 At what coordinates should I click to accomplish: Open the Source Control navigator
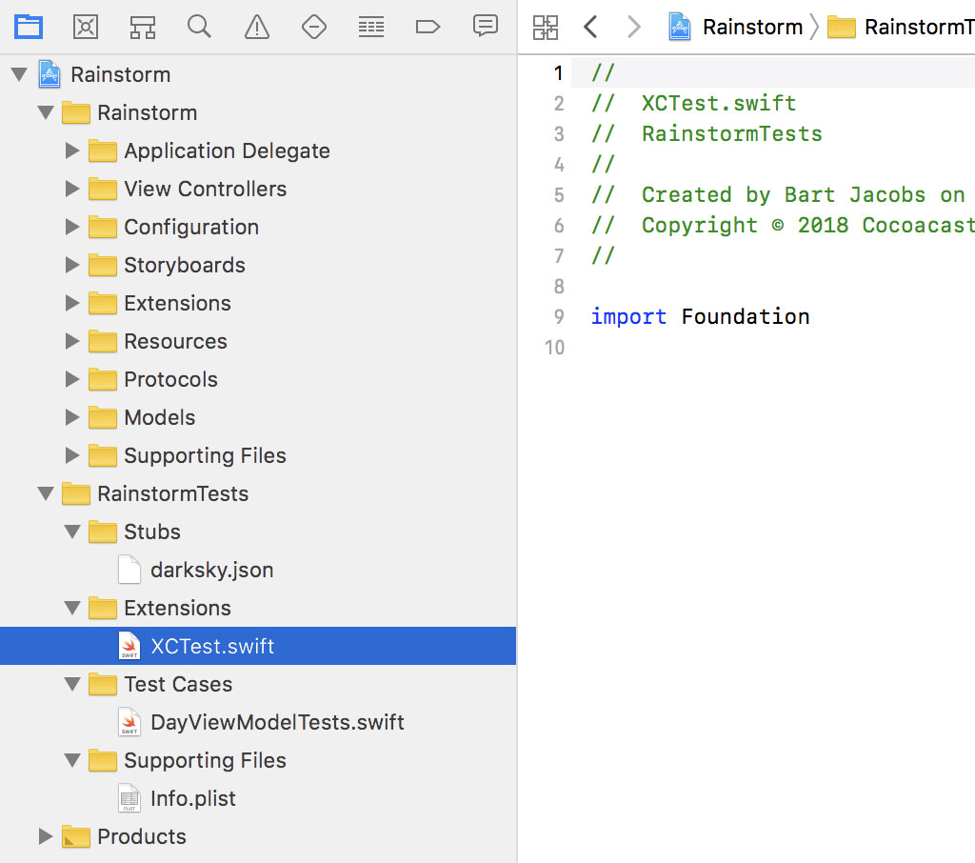[x=86, y=27]
